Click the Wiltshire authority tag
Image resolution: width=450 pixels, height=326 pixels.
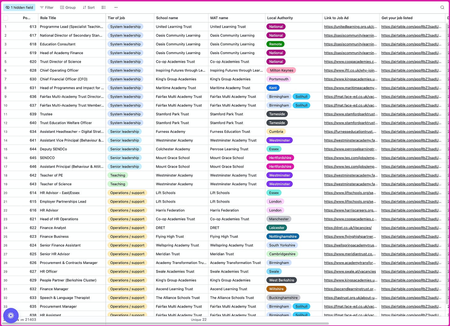click(276, 289)
